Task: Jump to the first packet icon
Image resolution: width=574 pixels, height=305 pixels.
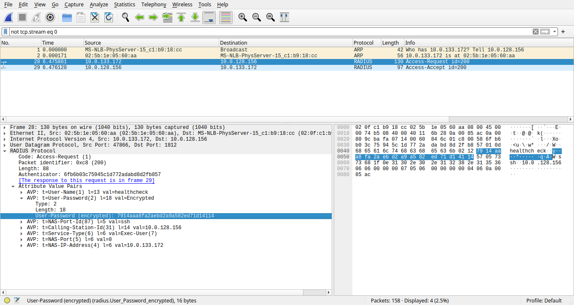Action: [x=181, y=17]
